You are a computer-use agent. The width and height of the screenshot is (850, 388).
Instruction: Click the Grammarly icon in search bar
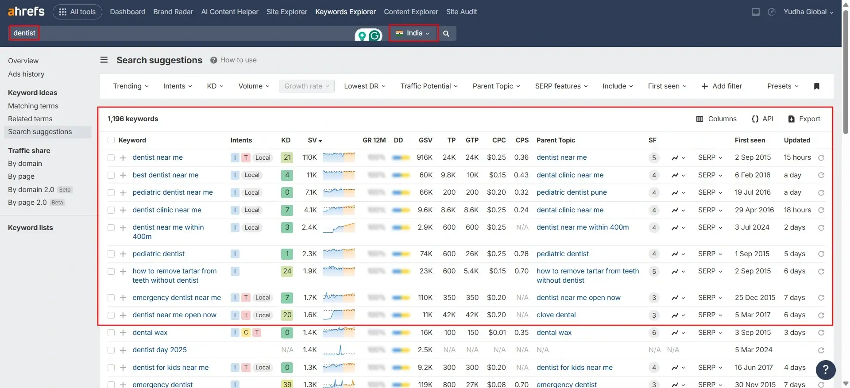[375, 35]
